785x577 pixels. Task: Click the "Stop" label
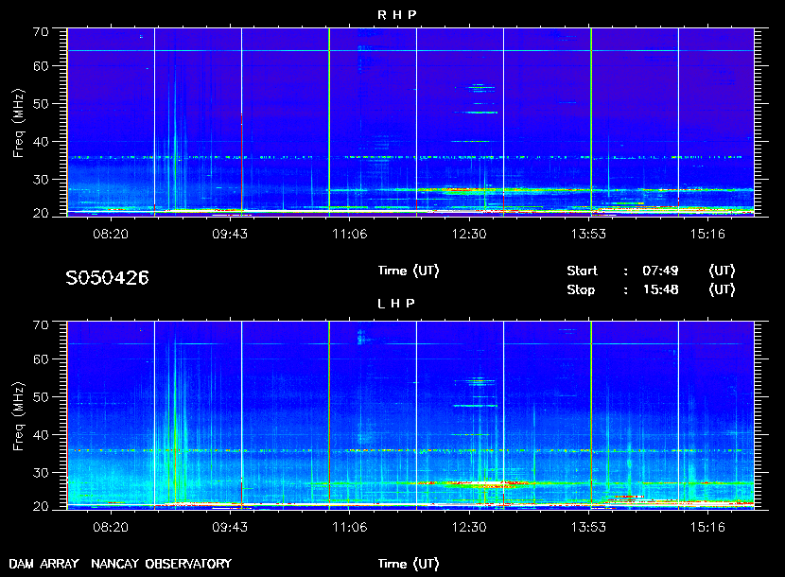pyautogui.click(x=581, y=290)
